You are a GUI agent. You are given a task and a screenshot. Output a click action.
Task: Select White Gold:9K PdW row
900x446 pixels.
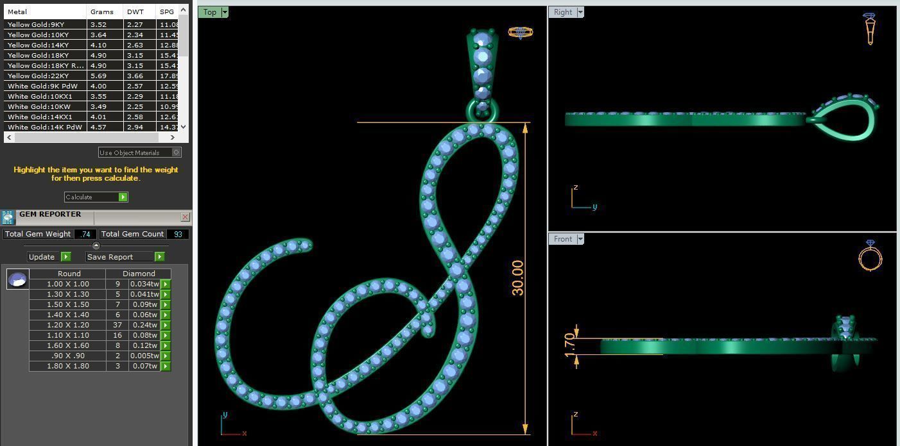[x=91, y=86]
